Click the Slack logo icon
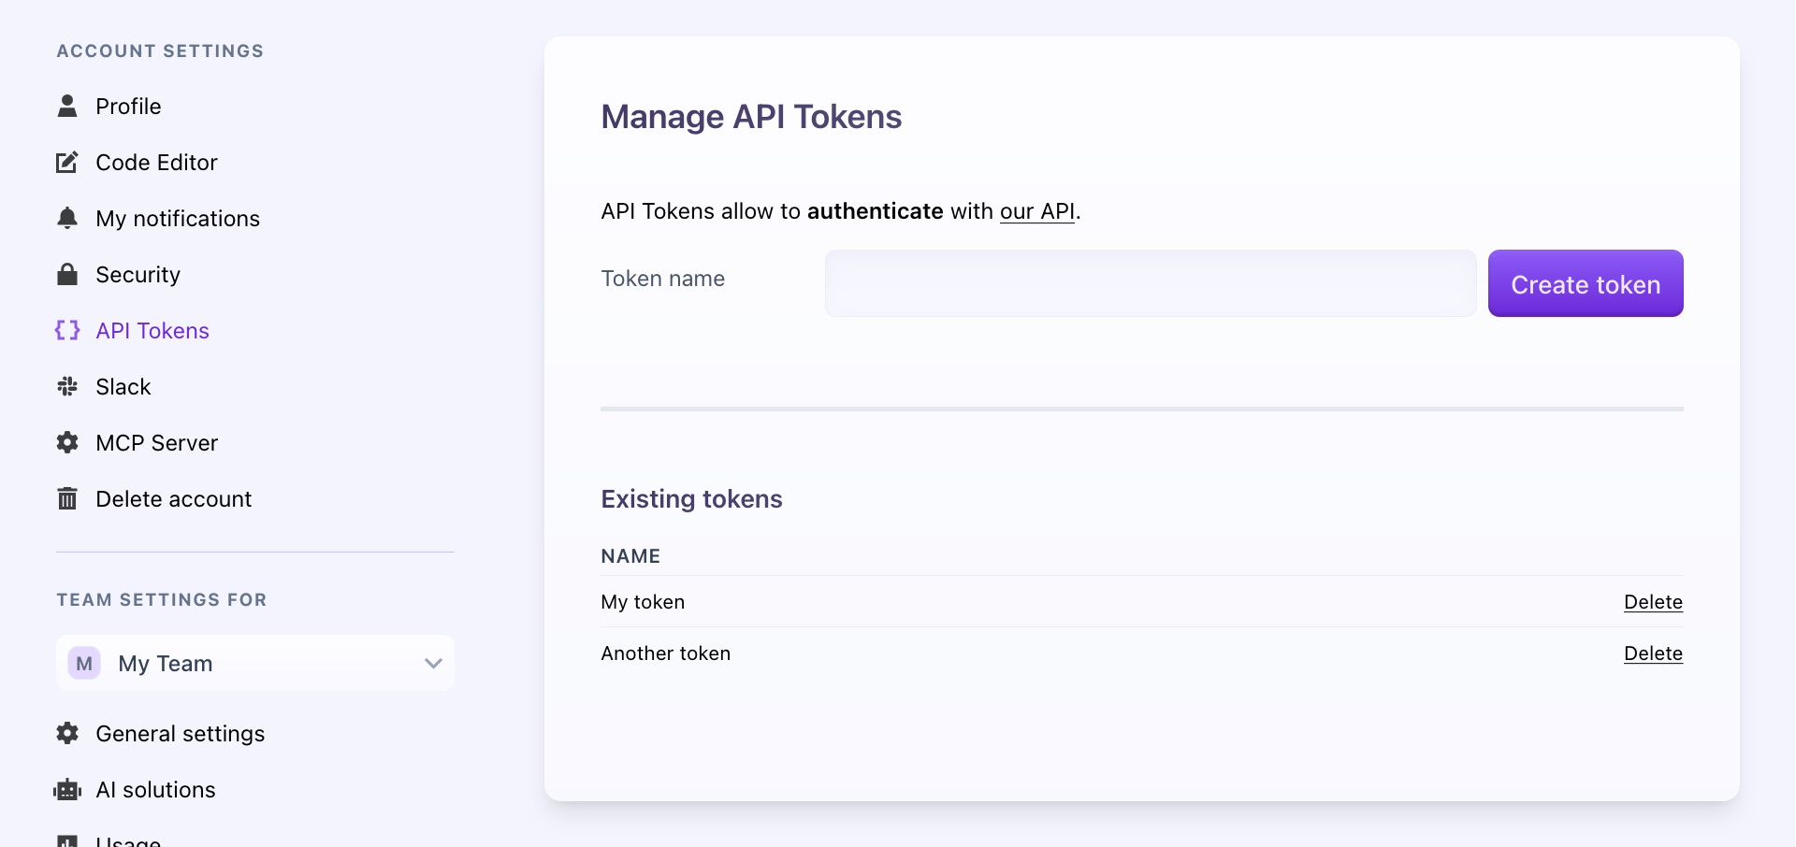 click(67, 387)
